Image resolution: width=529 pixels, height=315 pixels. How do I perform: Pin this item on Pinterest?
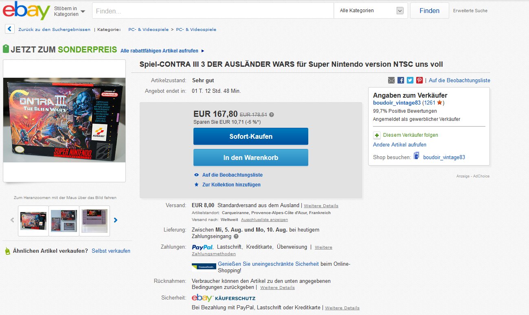tap(419, 80)
